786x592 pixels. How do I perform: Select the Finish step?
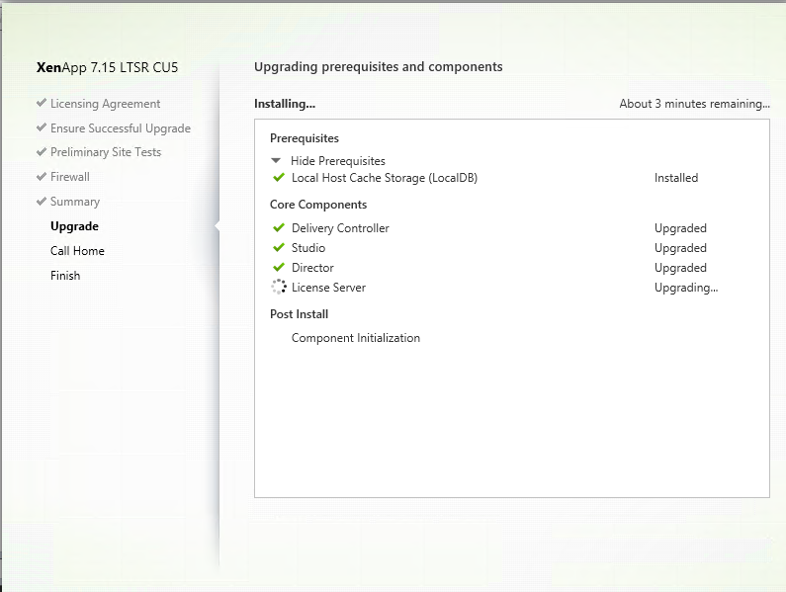click(65, 275)
